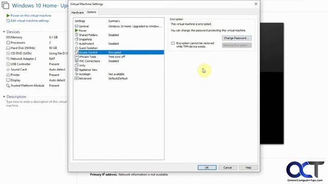The image size is (328, 184).
Task: Click the Sound Card icon
Action: pyautogui.click(x=8, y=70)
